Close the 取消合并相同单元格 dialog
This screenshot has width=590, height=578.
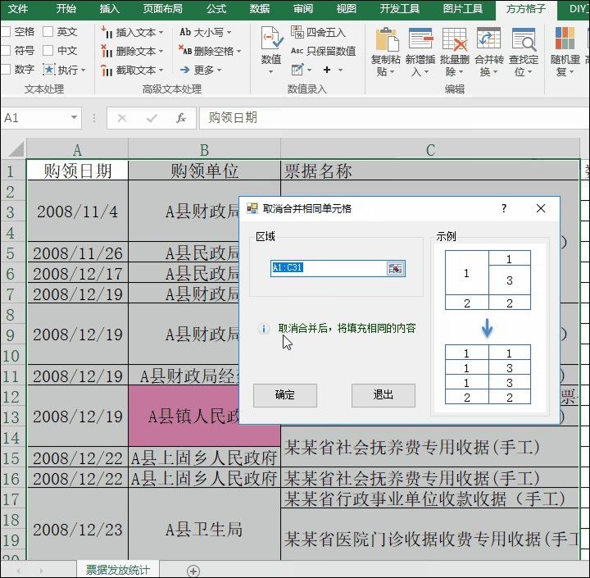pyautogui.click(x=541, y=208)
